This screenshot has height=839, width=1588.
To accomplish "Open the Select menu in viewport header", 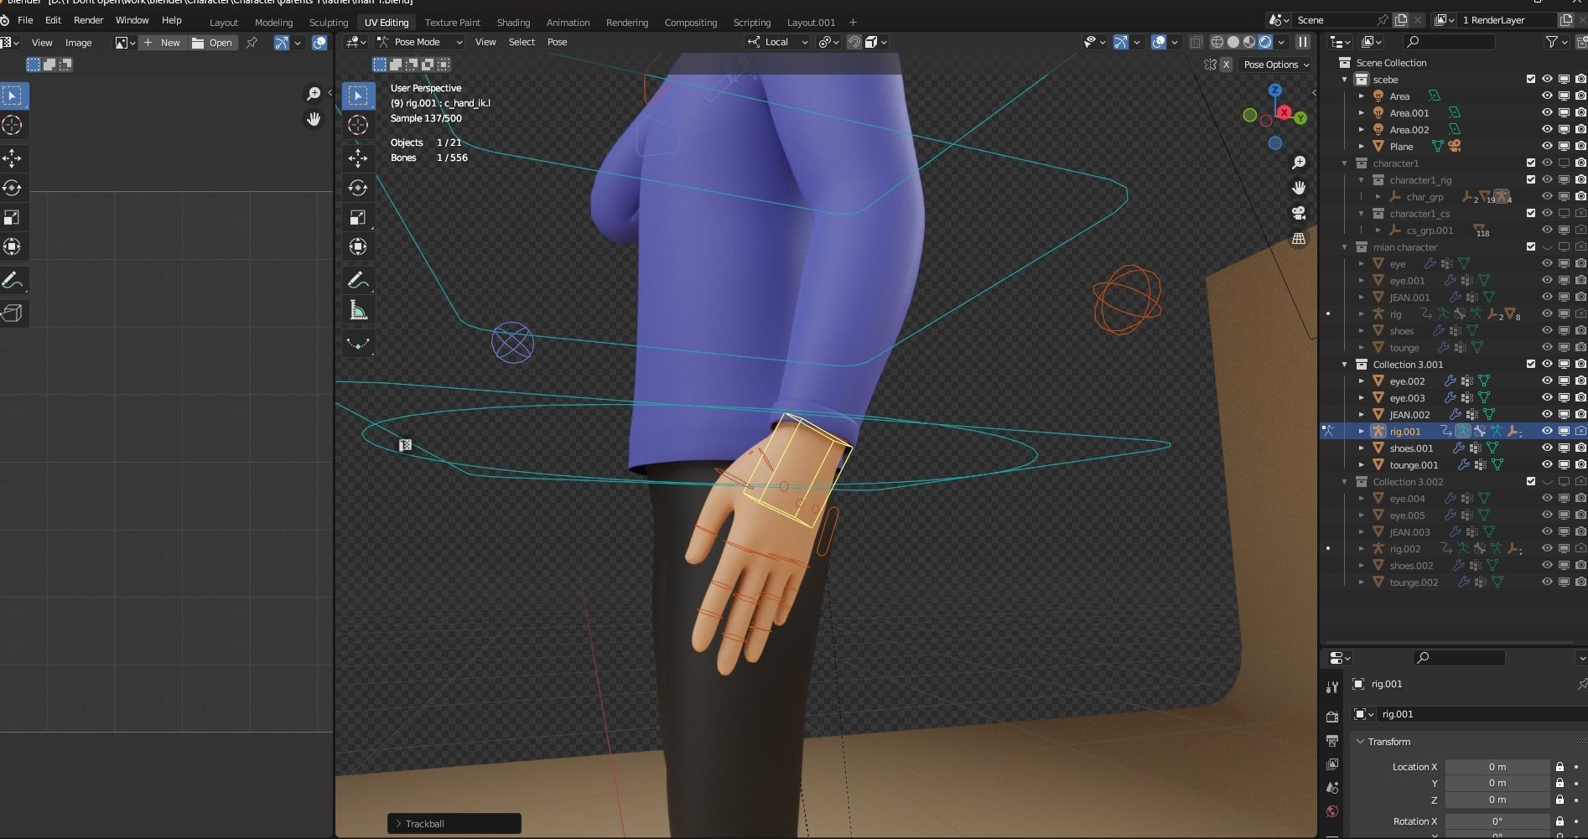I will coord(522,42).
